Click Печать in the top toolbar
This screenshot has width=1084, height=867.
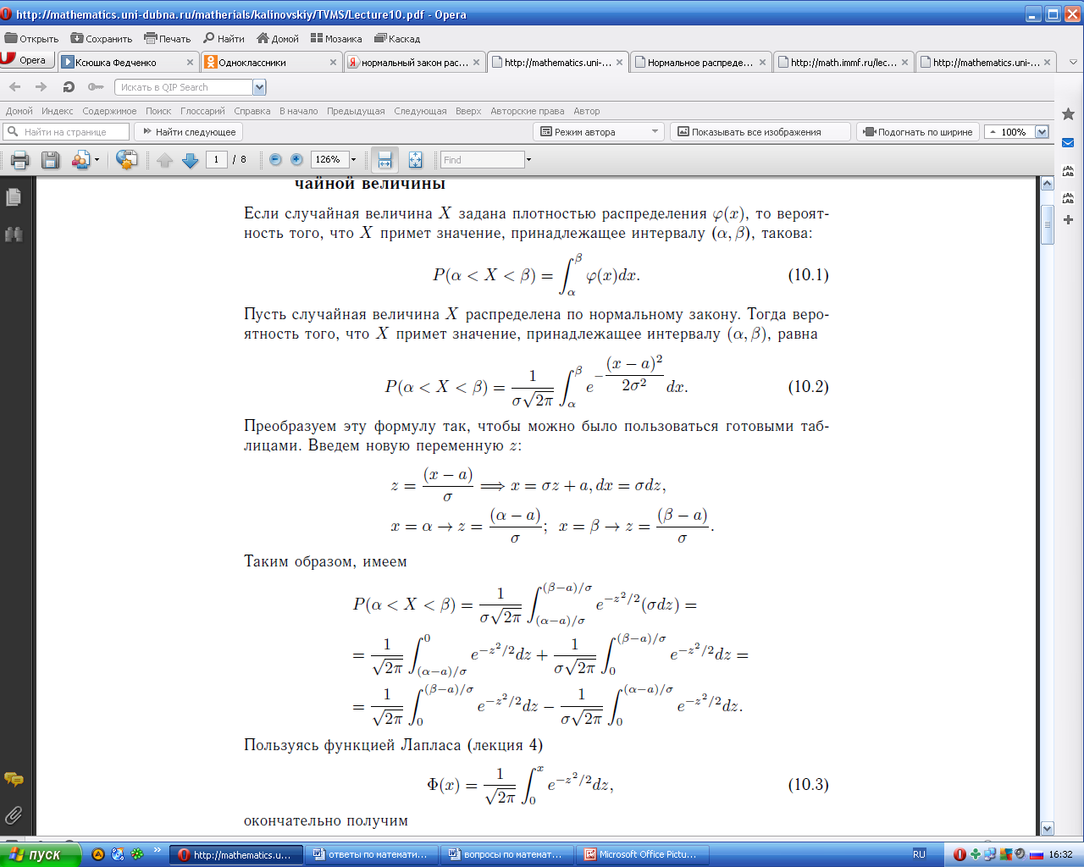pos(168,38)
